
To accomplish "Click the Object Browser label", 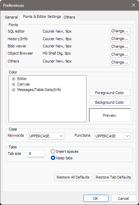I will pos(20,53).
